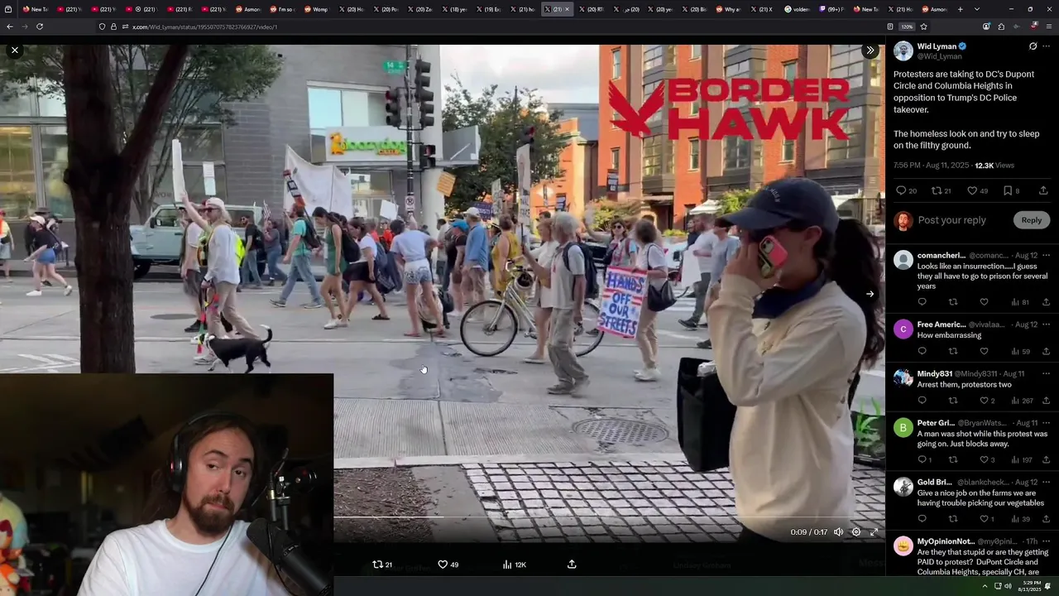Reload the page with the refresh icon
This screenshot has height=596, width=1059.
40,26
